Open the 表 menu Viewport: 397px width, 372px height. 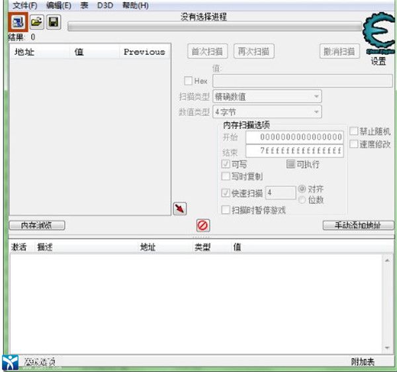point(84,5)
